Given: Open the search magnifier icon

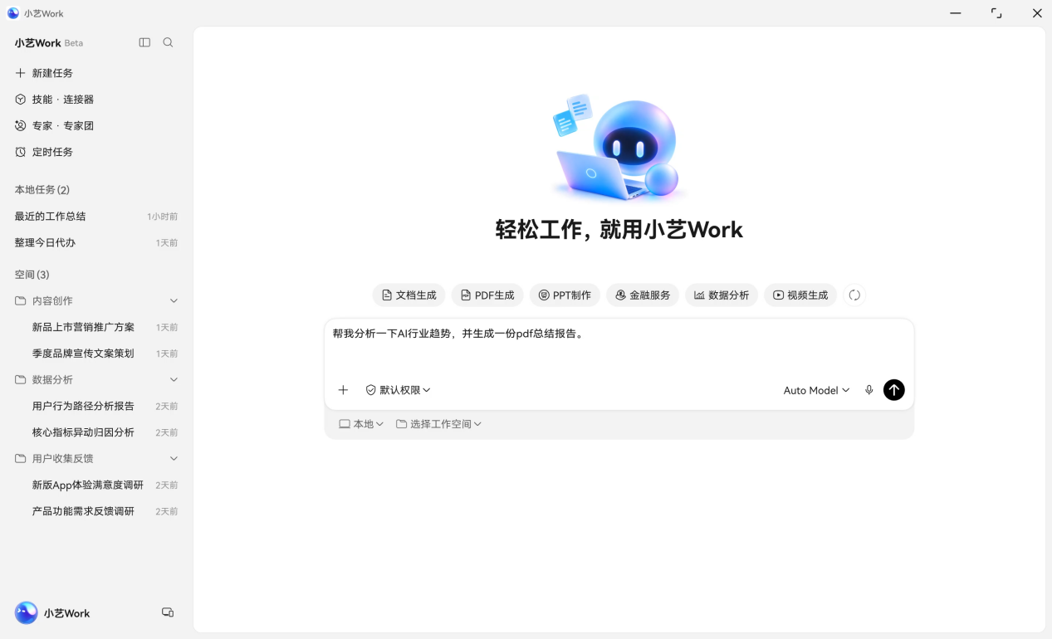Looking at the screenshot, I should 168,42.
